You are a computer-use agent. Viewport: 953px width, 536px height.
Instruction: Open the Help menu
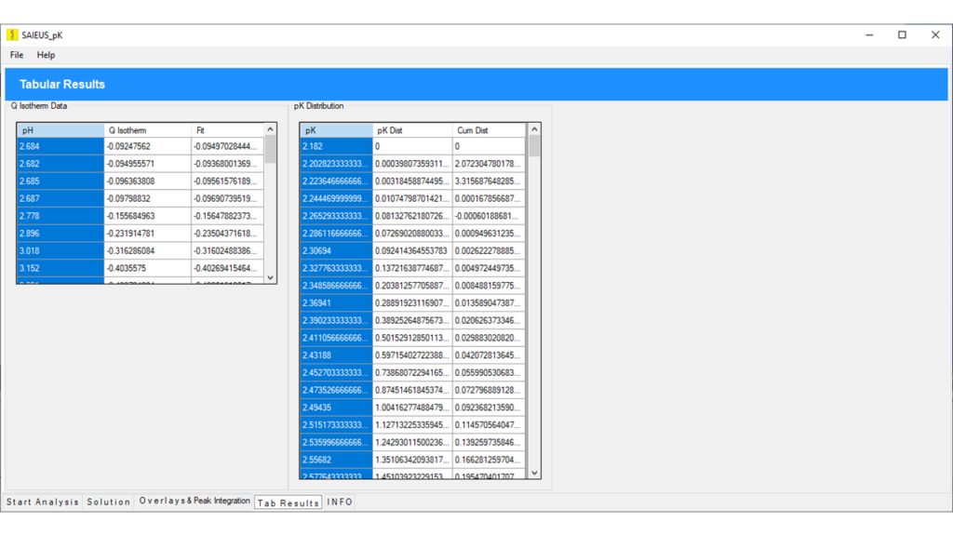(46, 55)
